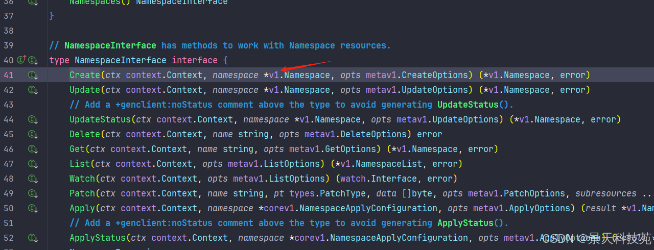
Task: Click v1.NamespaceList return type on line 47
Action: 379,164
